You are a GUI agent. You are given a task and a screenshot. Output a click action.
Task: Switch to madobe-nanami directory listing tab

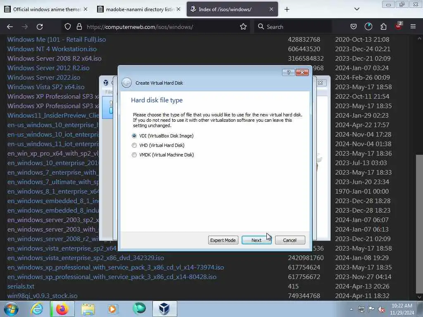pyautogui.click(x=139, y=9)
